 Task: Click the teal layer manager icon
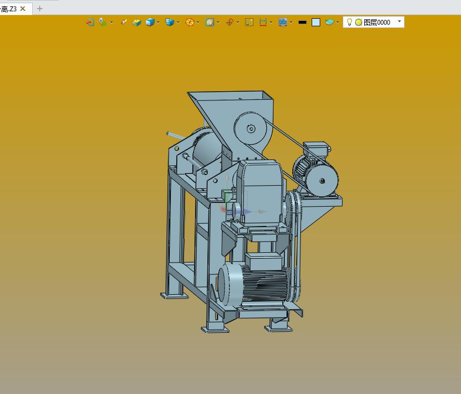329,23
